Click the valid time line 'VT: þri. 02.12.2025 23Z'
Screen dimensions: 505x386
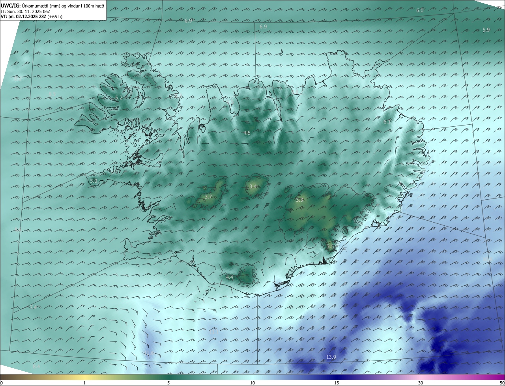click(23, 17)
